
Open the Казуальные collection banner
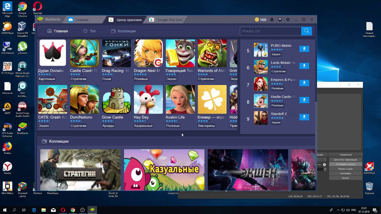[x=164, y=170]
